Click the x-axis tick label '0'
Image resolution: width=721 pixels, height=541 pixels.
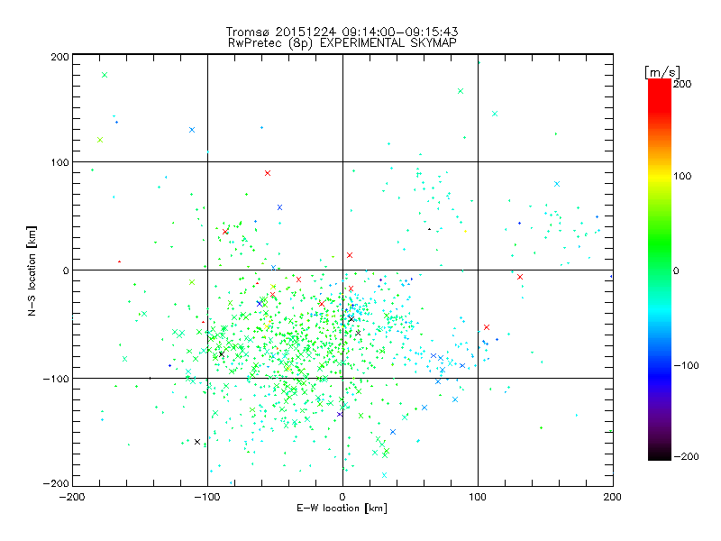coord(342,497)
